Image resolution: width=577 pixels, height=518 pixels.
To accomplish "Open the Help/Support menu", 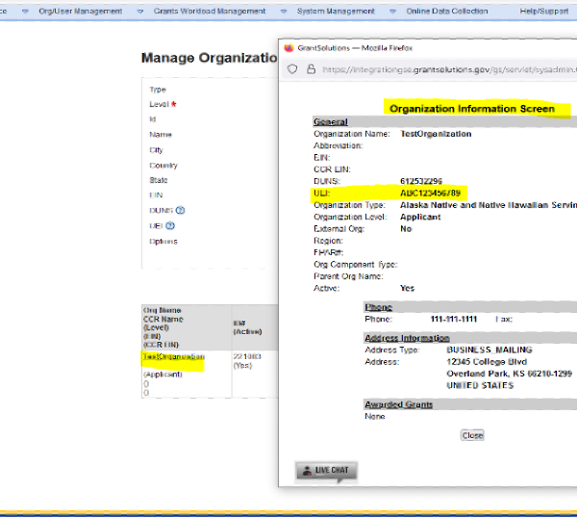I will coord(542,12).
